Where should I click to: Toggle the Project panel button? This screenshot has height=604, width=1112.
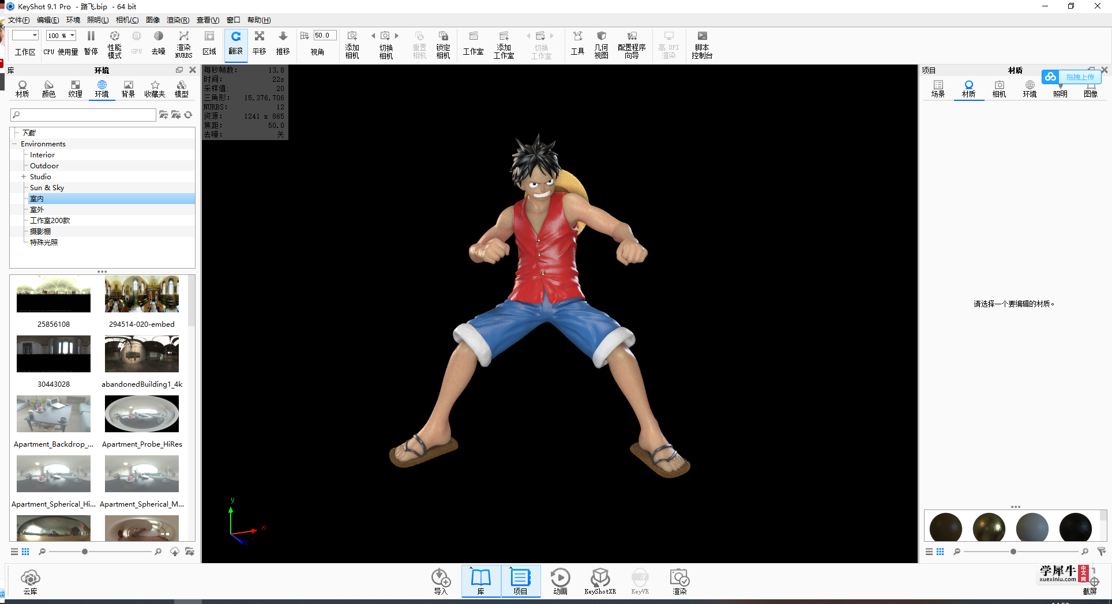520,582
